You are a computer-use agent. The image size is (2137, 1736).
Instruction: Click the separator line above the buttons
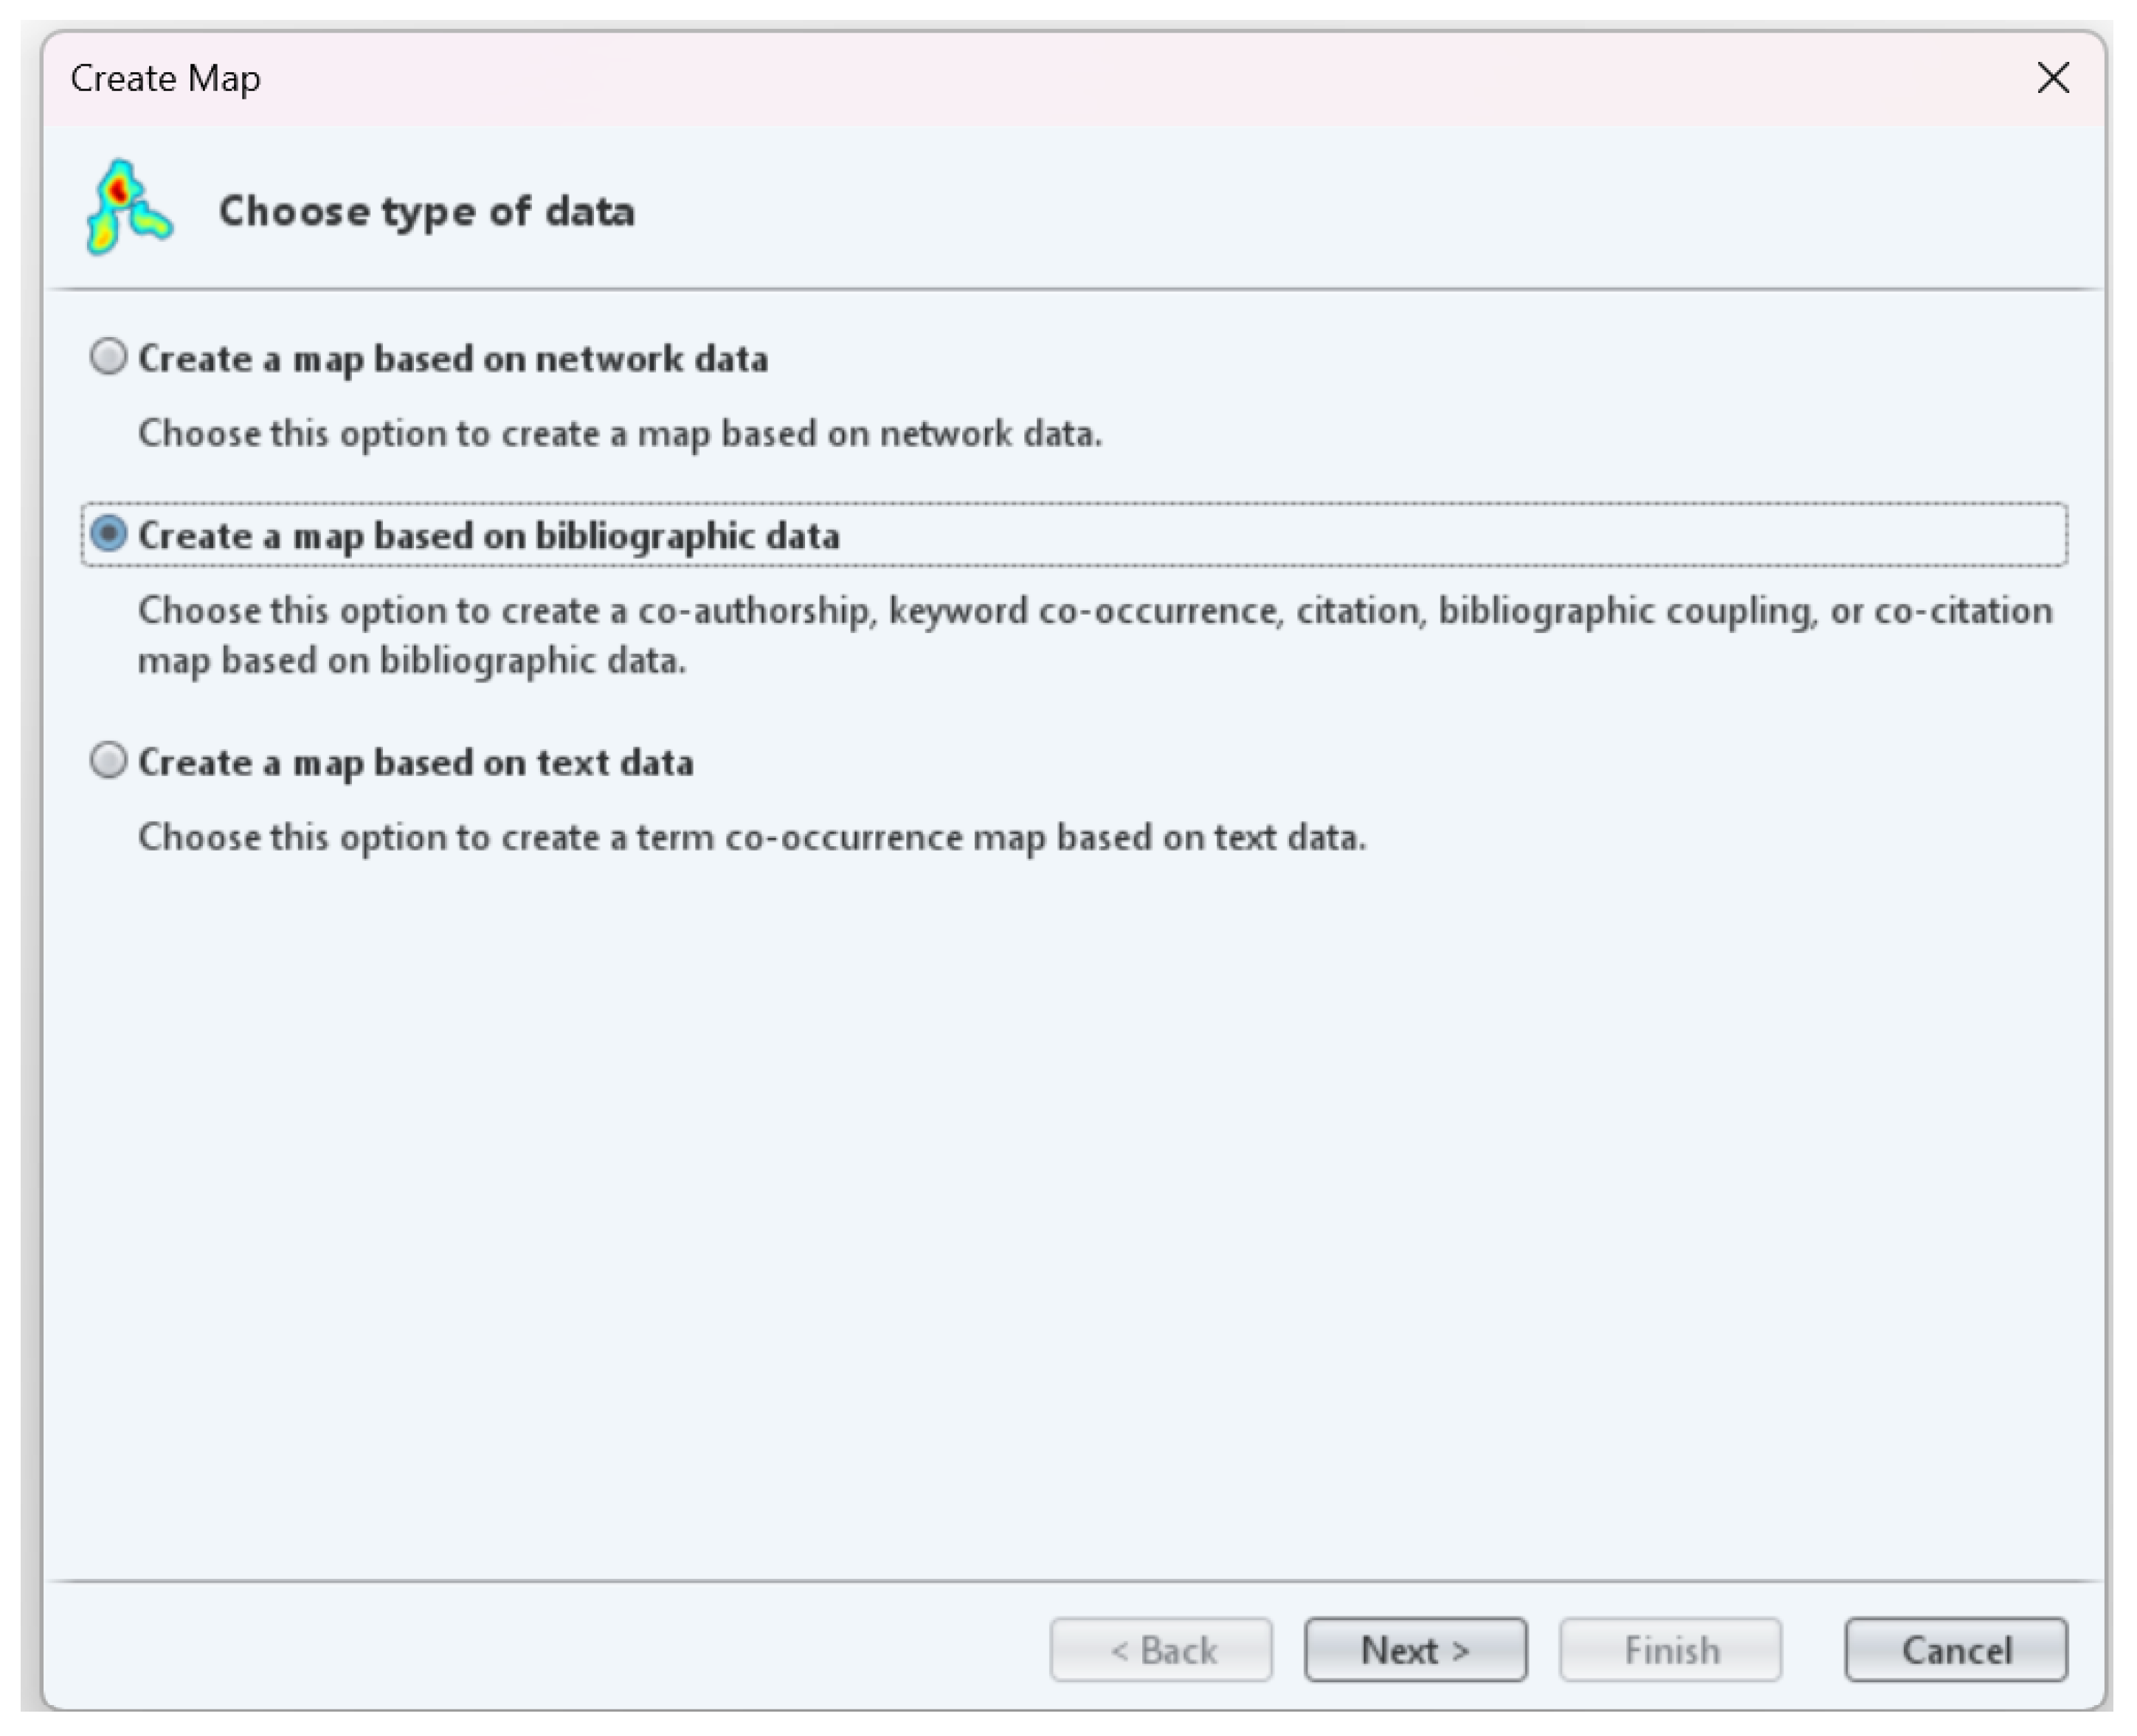(x=1074, y=1581)
